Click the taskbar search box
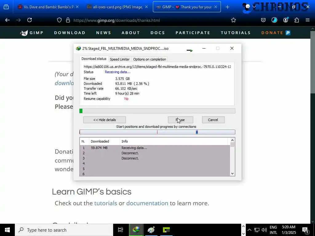The image size is (315, 236). pyautogui.click(x=64, y=230)
